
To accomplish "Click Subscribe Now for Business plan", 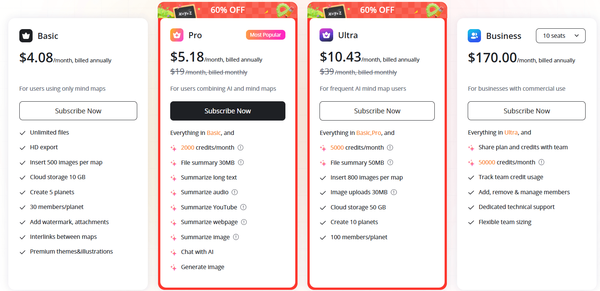I will 526,111.
